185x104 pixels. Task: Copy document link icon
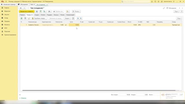tap(164, 8)
